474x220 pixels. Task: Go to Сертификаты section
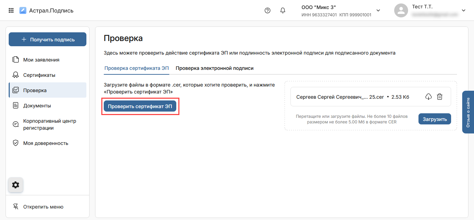[x=39, y=75]
